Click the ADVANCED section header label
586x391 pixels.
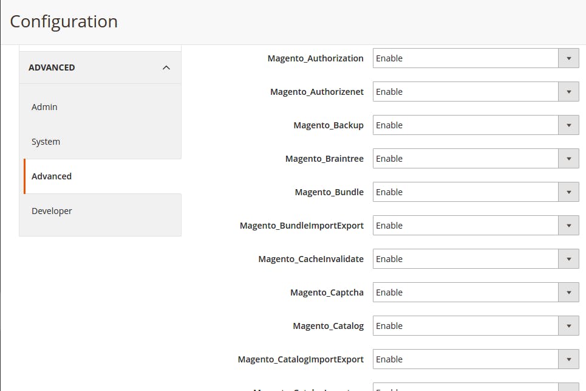pyautogui.click(x=52, y=67)
